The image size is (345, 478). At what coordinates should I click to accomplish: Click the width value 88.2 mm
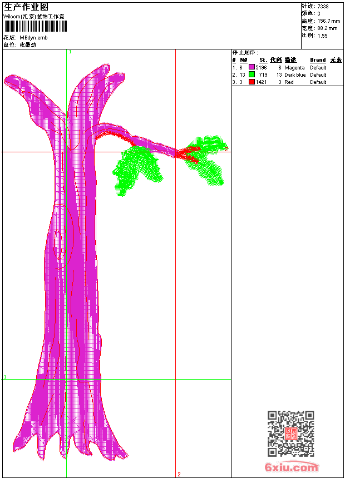(327, 28)
